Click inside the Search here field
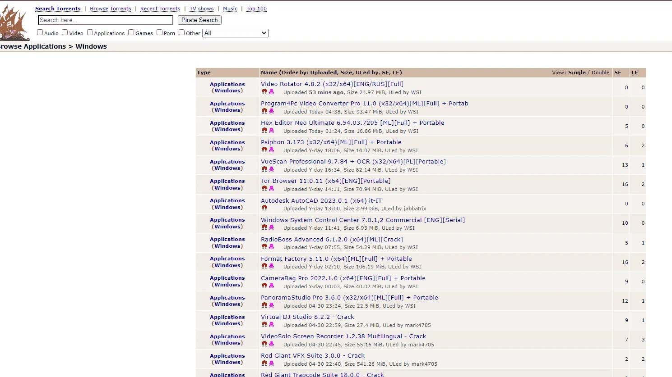 (x=106, y=20)
